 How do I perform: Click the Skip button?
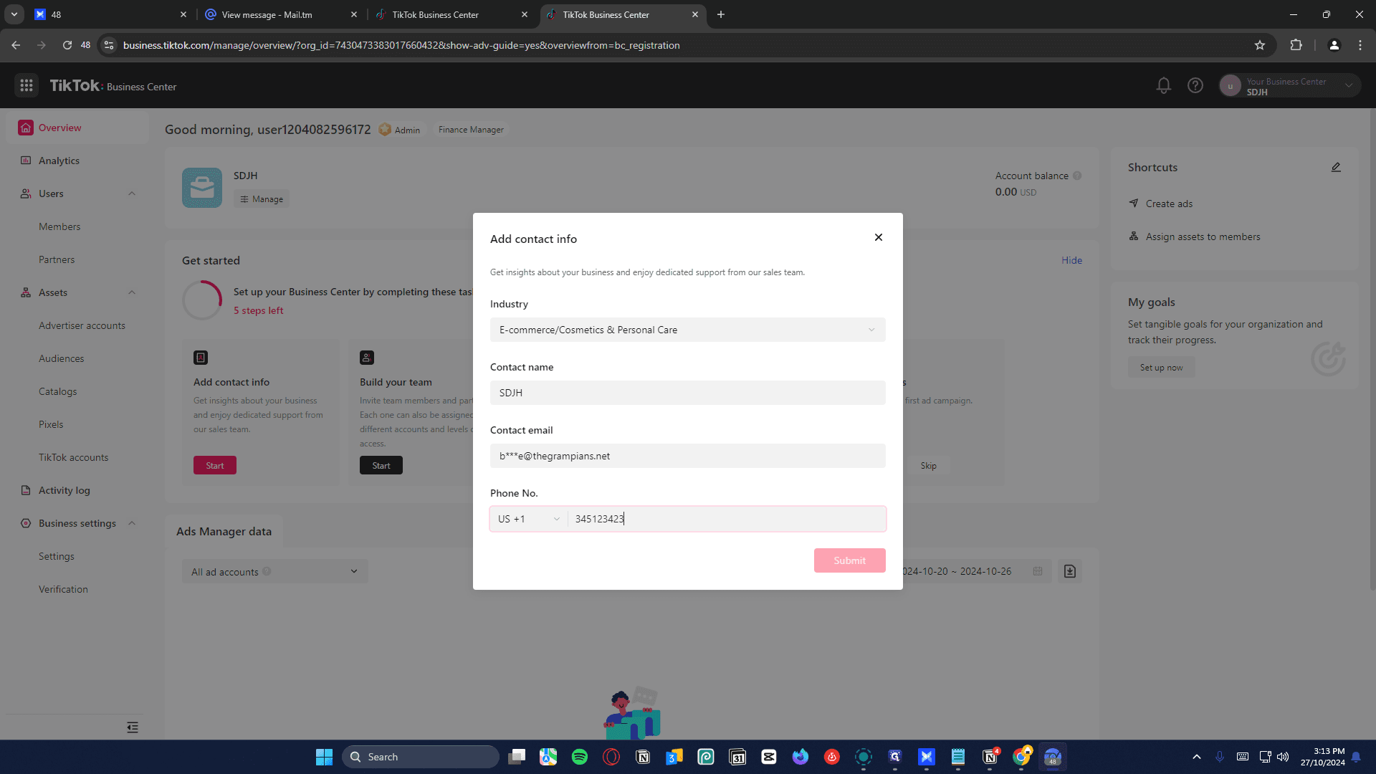(929, 465)
